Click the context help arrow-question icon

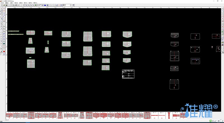tap(74, 5)
